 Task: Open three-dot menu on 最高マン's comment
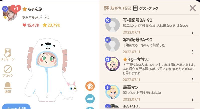tap(193, 99)
